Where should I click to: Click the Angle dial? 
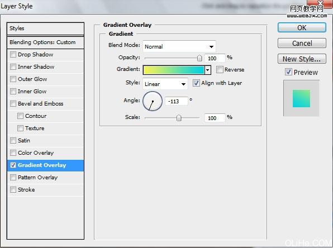pyautogui.click(x=153, y=101)
